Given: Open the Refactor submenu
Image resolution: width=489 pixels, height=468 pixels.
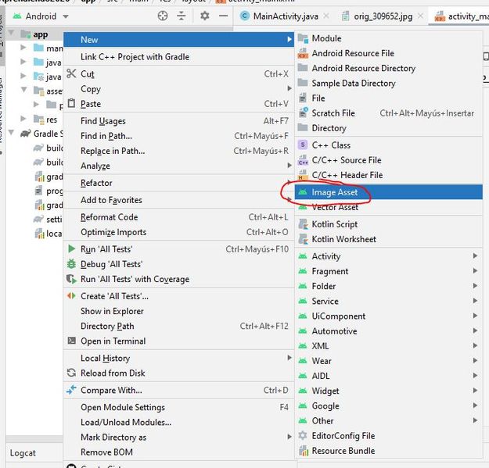Looking at the screenshot, I should click(x=178, y=183).
